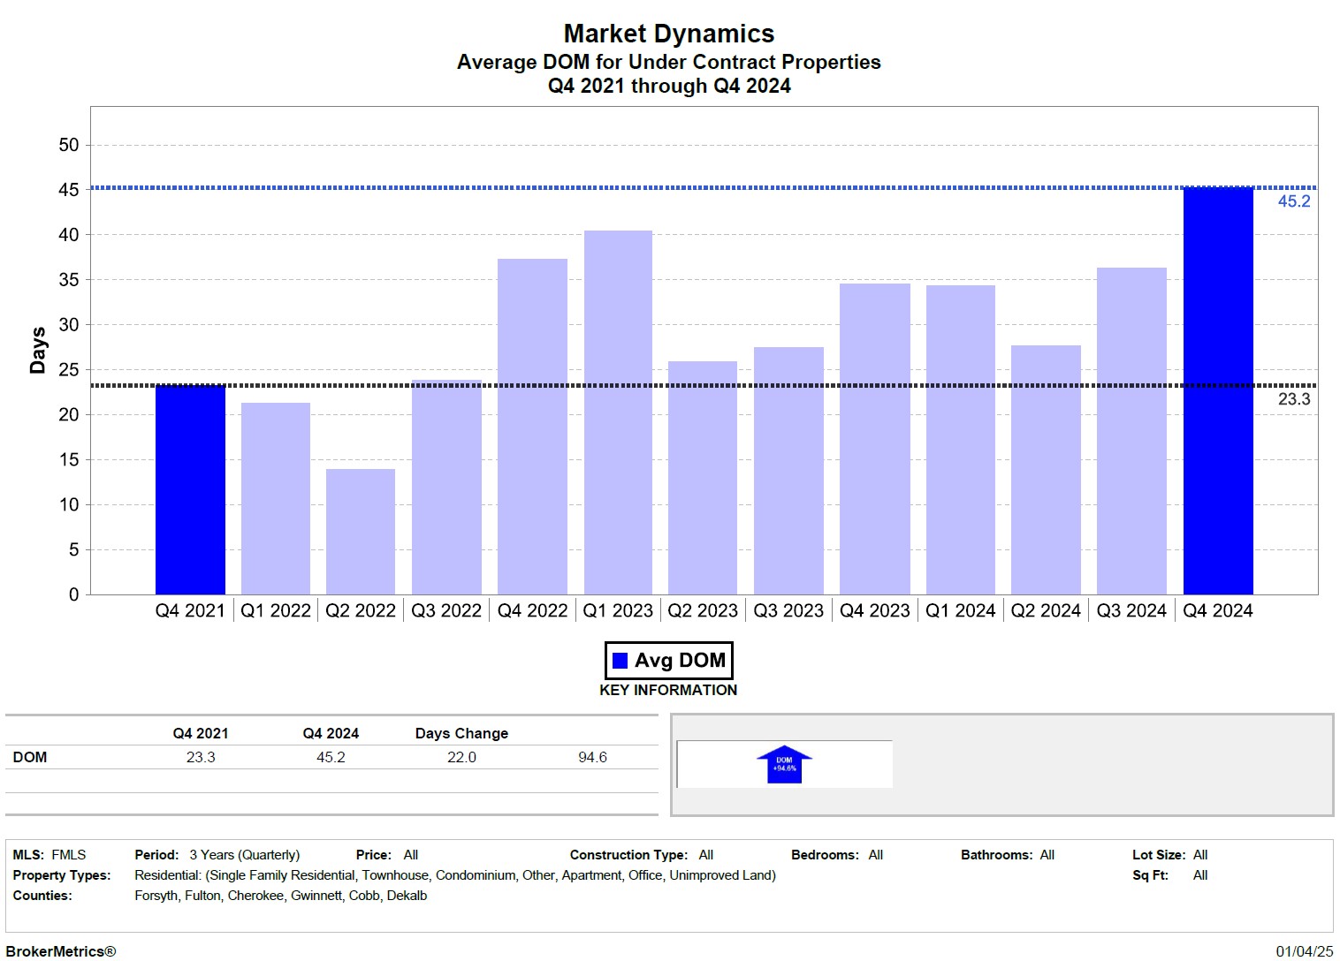Image resolution: width=1340 pixels, height=961 pixels.
Task: Click the Days y-axis title
Action: (x=37, y=351)
